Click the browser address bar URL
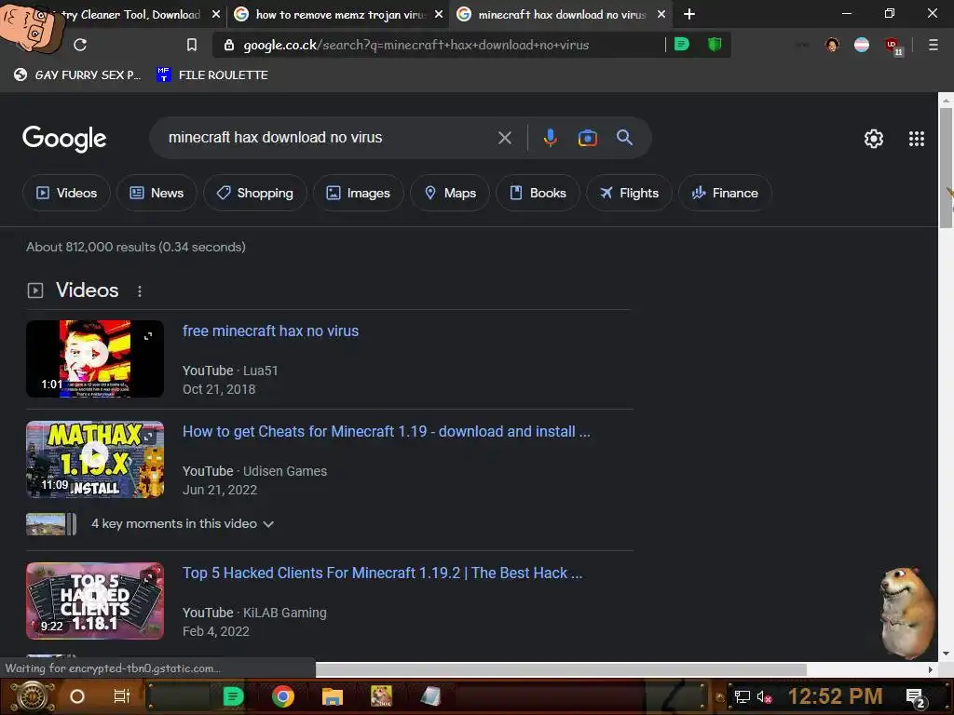 416,45
